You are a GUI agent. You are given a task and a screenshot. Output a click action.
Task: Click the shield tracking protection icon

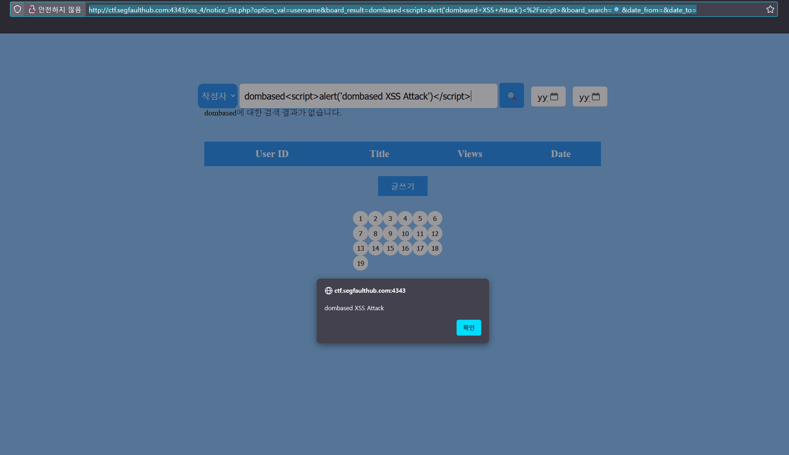(17, 10)
